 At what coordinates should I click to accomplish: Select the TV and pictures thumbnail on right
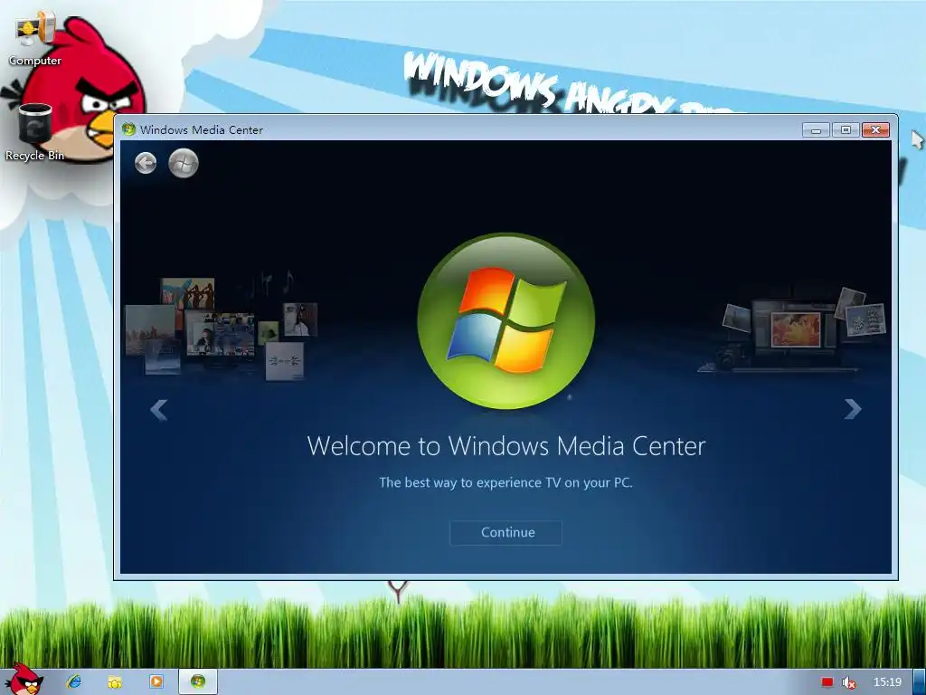(794, 331)
